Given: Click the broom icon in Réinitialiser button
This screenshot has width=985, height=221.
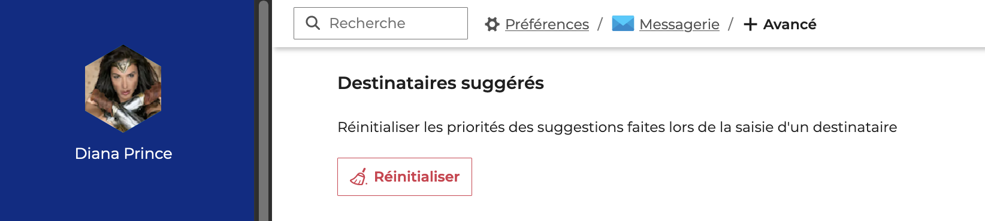Looking at the screenshot, I should (359, 177).
